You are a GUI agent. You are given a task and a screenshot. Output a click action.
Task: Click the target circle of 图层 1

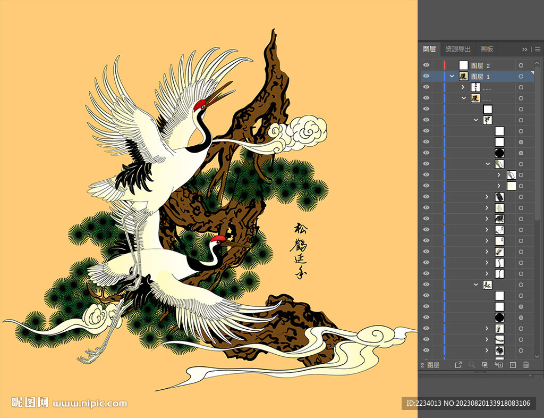(x=521, y=77)
